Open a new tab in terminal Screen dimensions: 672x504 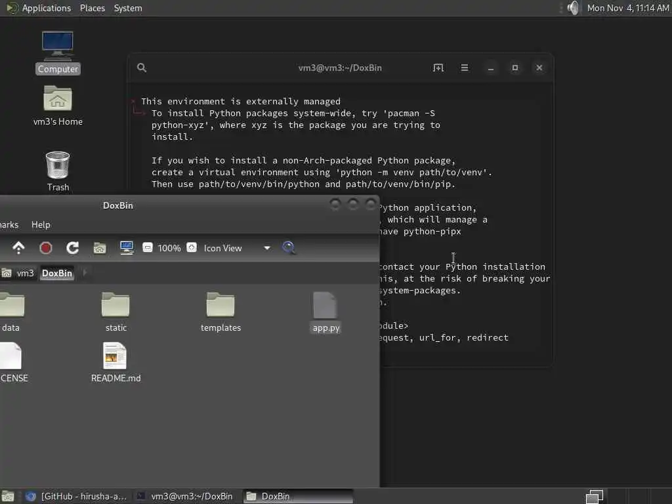(x=438, y=68)
